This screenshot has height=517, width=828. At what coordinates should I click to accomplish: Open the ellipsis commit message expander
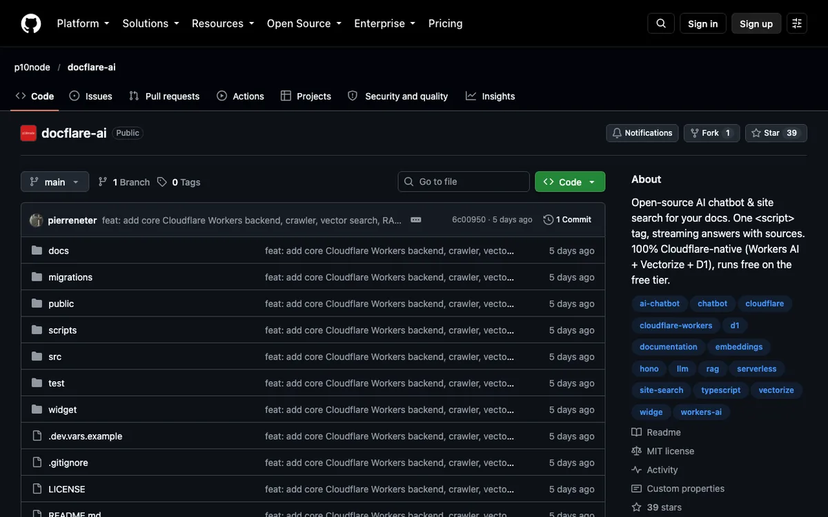[416, 220]
